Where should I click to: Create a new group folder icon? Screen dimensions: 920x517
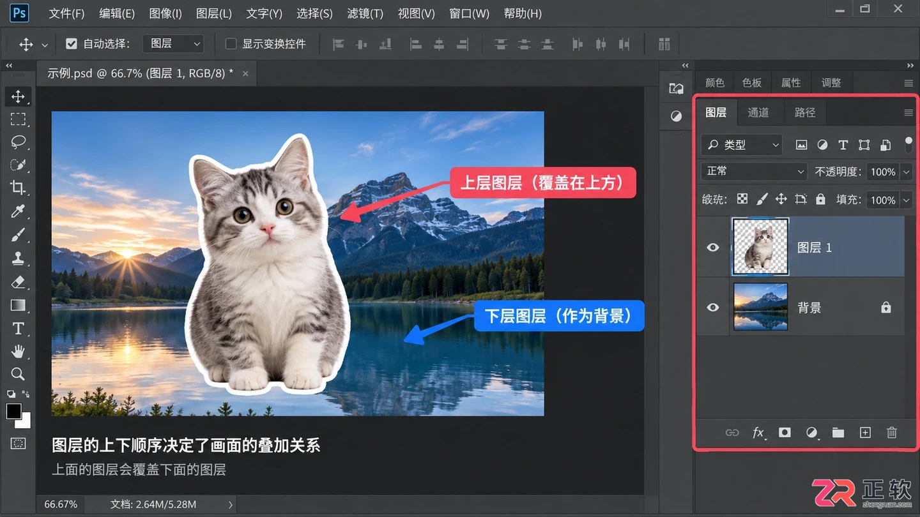838,433
